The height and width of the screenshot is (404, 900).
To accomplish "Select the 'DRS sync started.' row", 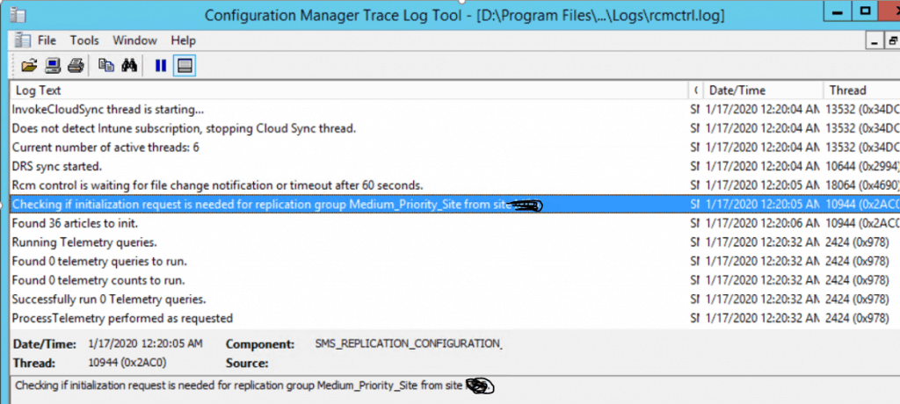I will coord(454,166).
